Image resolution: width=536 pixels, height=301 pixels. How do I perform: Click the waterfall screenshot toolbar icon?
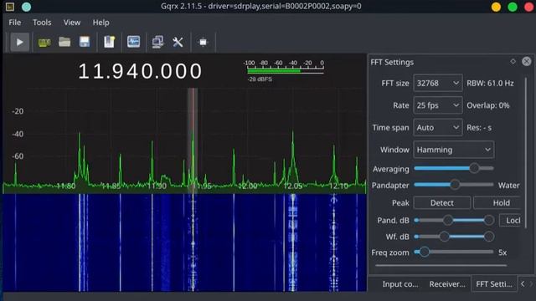tap(133, 42)
